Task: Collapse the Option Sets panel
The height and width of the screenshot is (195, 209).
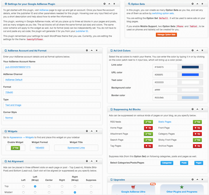Action: [x=197, y=4]
